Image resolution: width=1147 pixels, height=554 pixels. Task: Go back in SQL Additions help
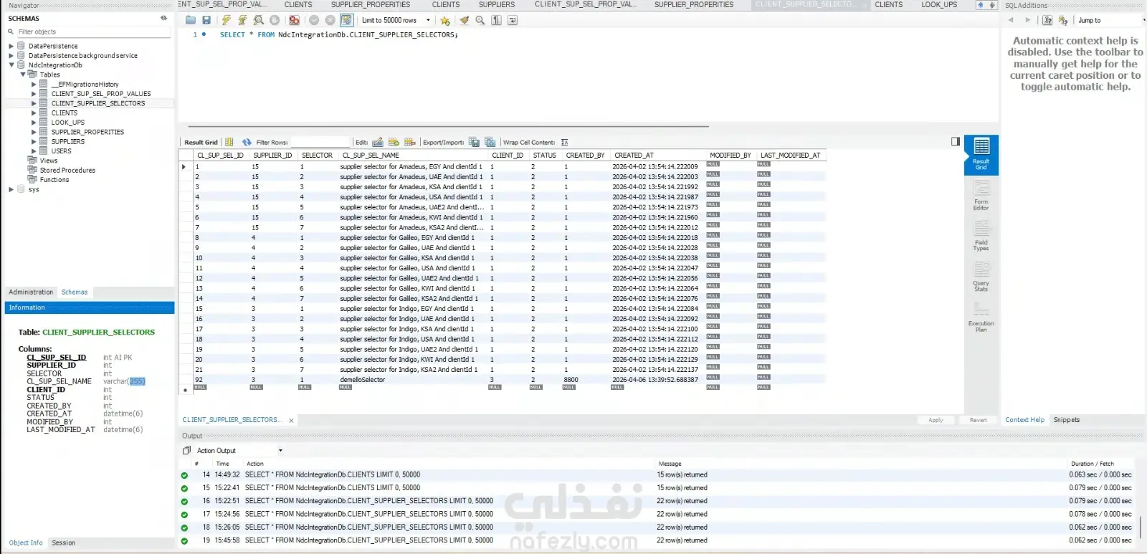pyautogui.click(x=1011, y=20)
